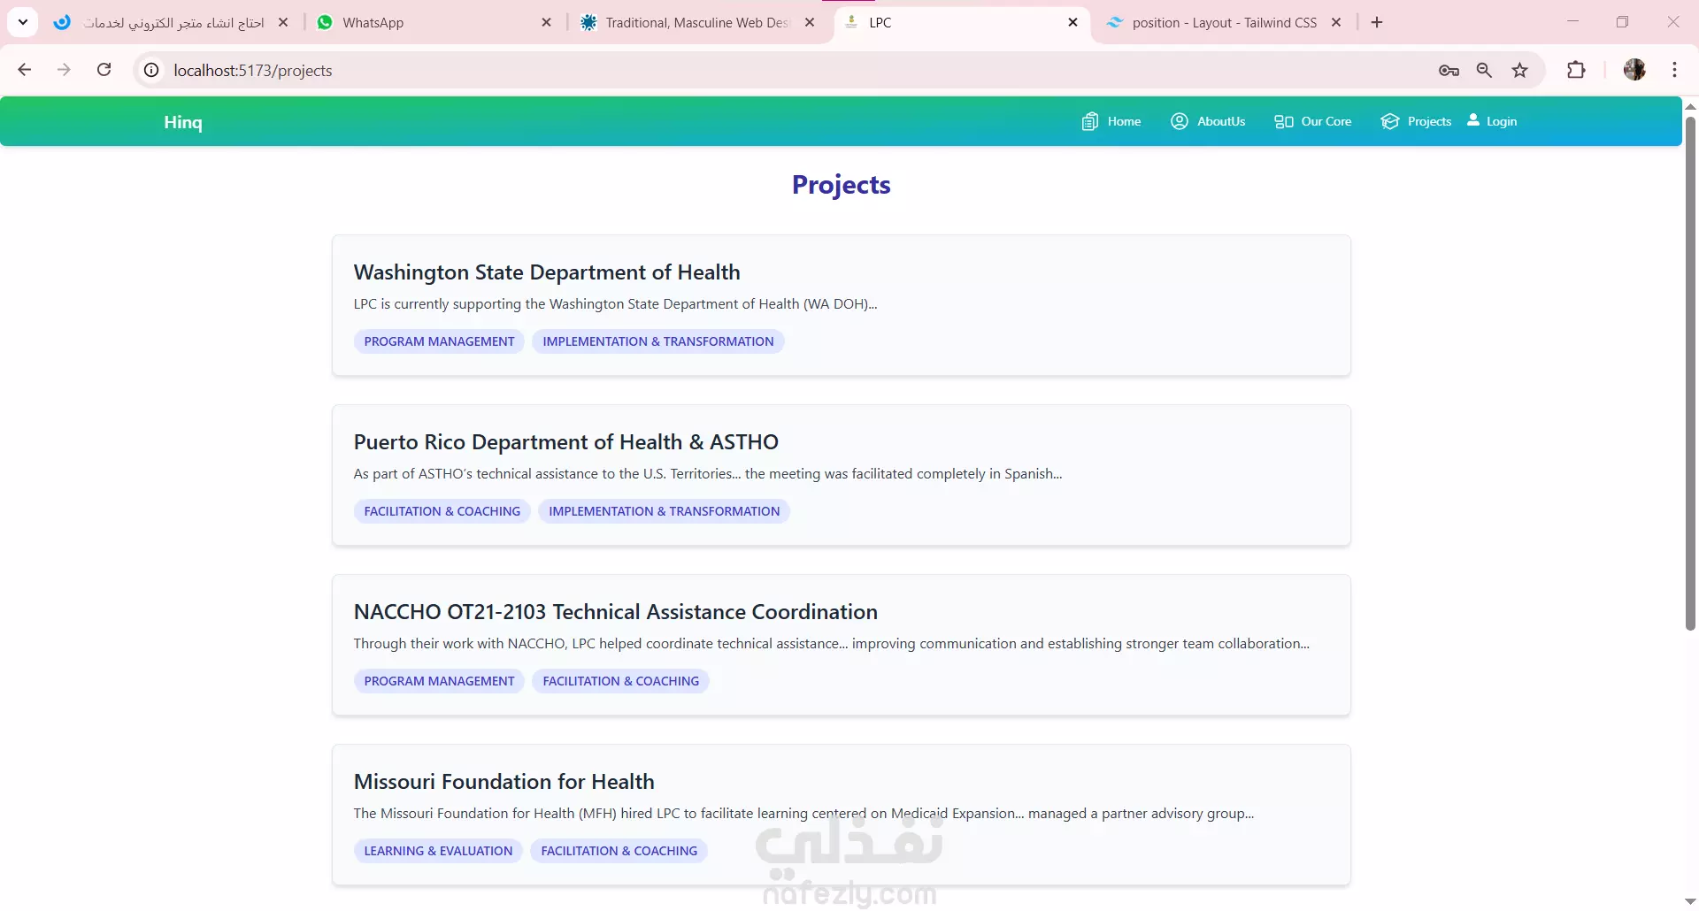Click the Projects page heading
This screenshot has height=911, width=1699.
pos(841,185)
